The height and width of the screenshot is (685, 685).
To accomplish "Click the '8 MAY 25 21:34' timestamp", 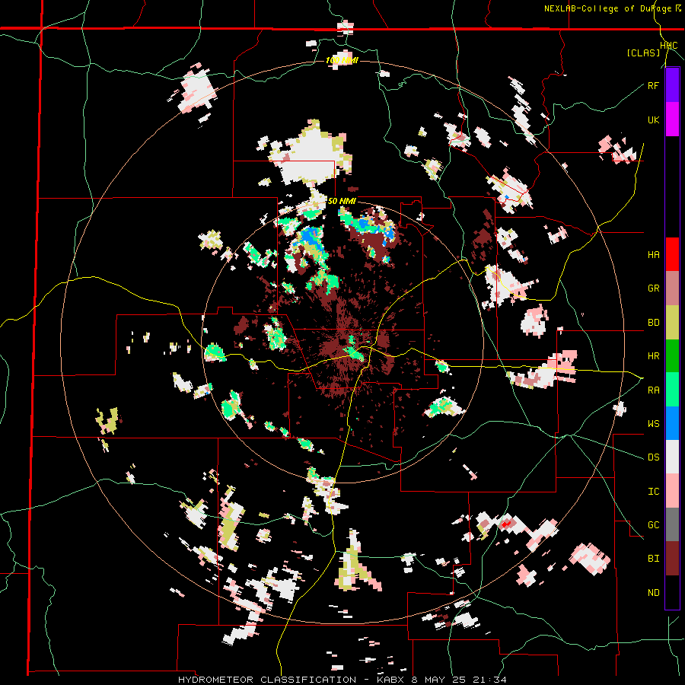I will click(460, 680).
